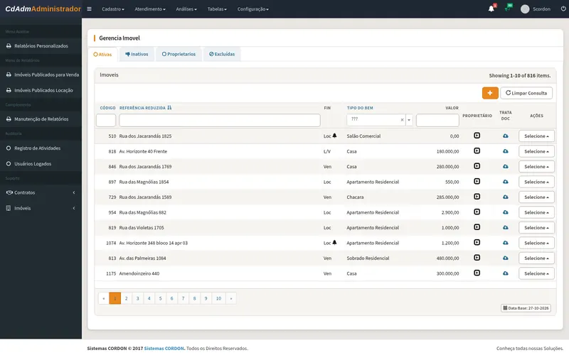Open Selecione dropdown for Rua dos Jacarandás 1825
Screen dimensions: 569x355
point(536,136)
